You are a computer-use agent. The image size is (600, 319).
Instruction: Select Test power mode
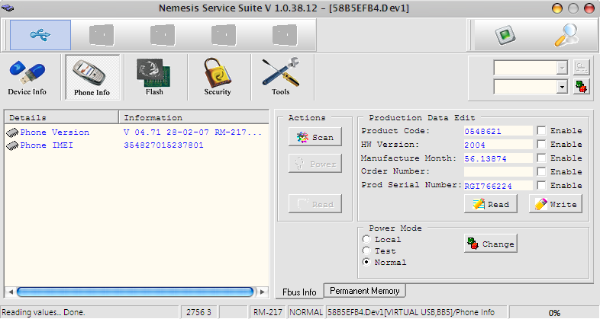[x=366, y=250]
